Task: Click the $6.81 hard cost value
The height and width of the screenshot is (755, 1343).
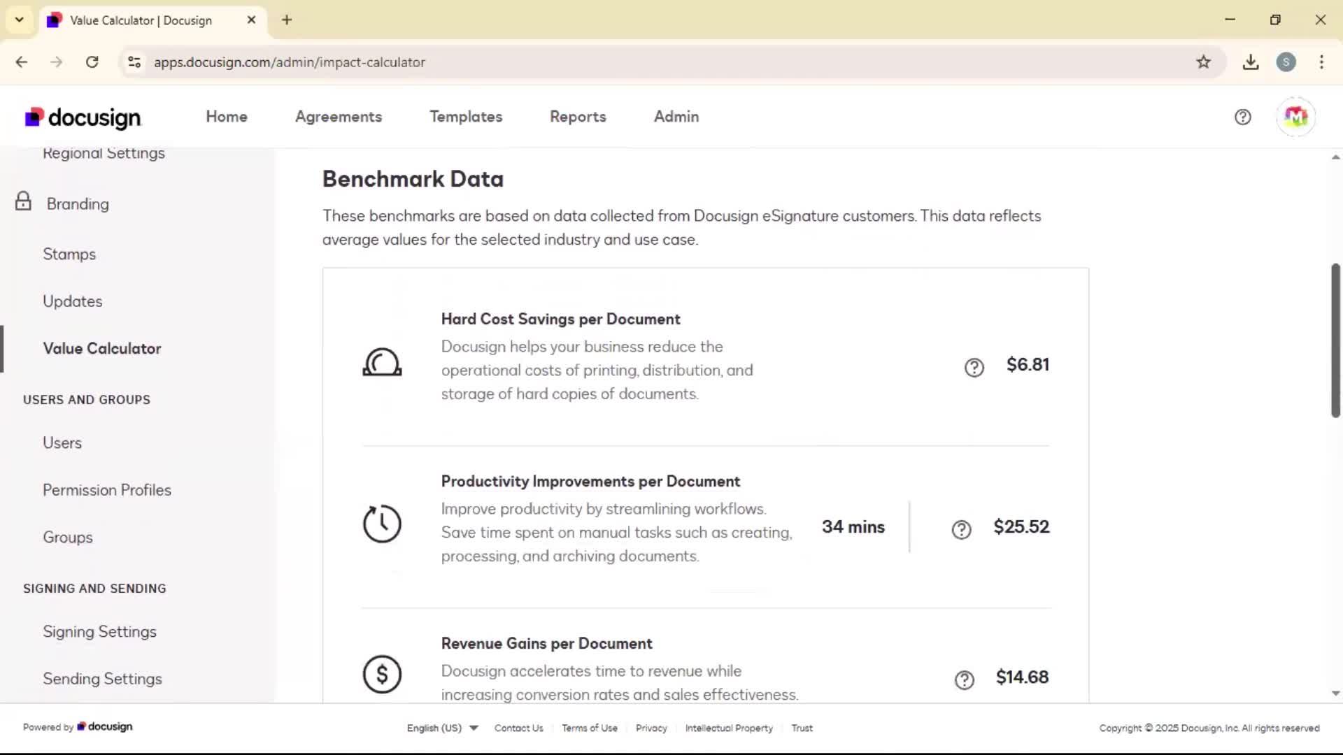Action: pos(1028,365)
